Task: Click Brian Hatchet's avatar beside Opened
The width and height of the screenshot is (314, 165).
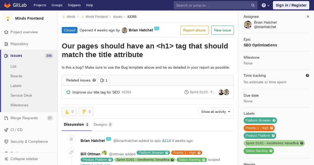Action: 125,30
